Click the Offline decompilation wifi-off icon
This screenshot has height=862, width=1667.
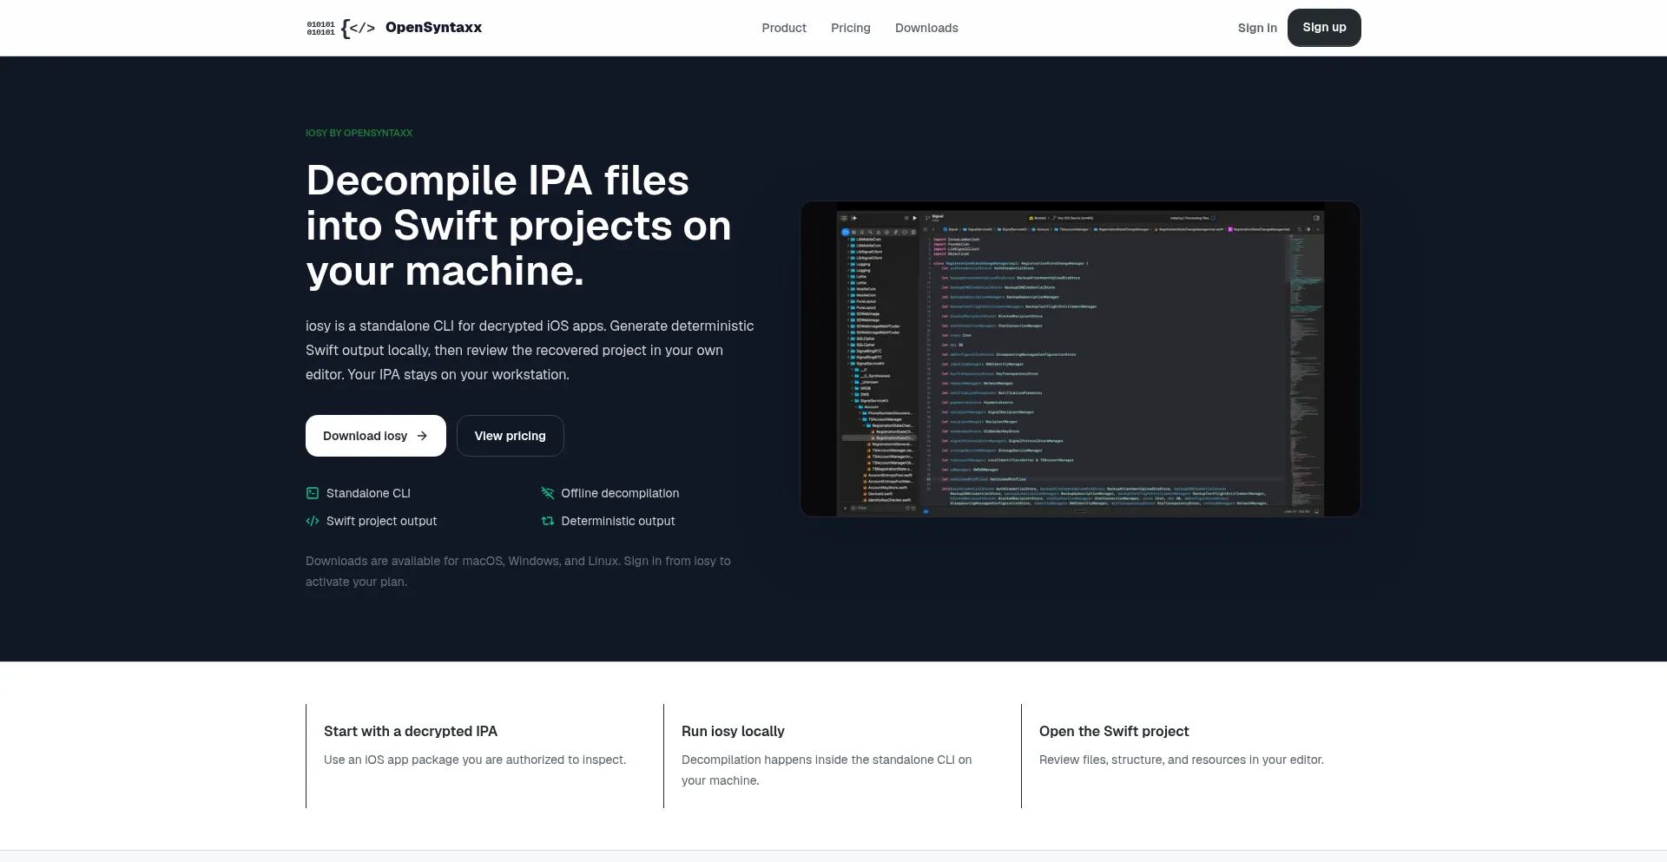point(548,493)
